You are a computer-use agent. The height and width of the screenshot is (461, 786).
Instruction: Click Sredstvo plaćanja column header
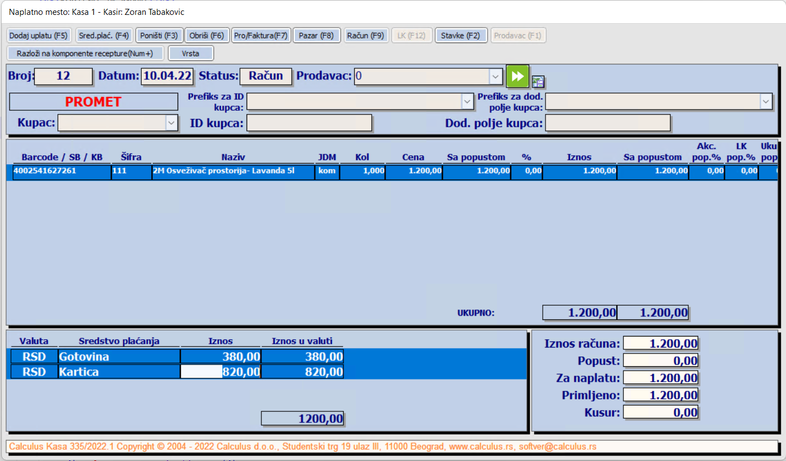point(119,341)
